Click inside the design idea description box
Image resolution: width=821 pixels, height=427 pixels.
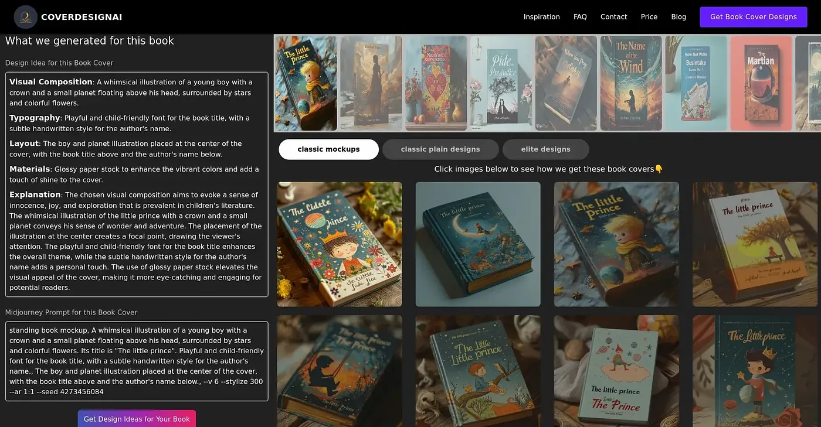point(137,185)
